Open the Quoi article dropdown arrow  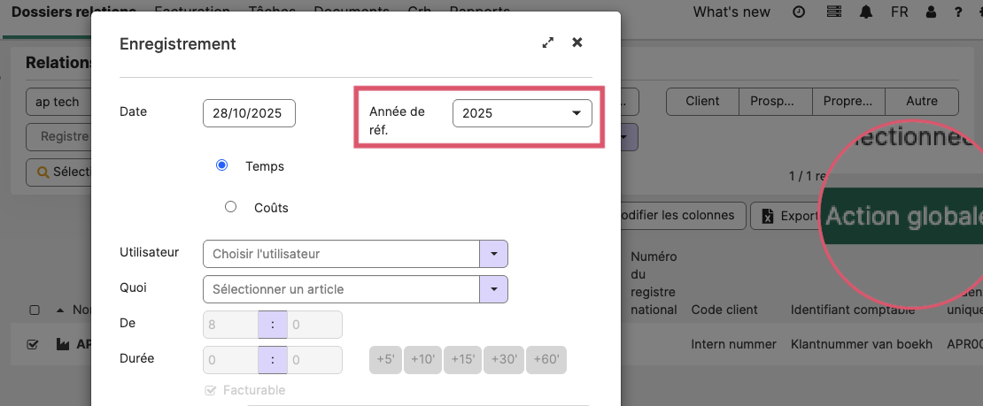point(494,289)
